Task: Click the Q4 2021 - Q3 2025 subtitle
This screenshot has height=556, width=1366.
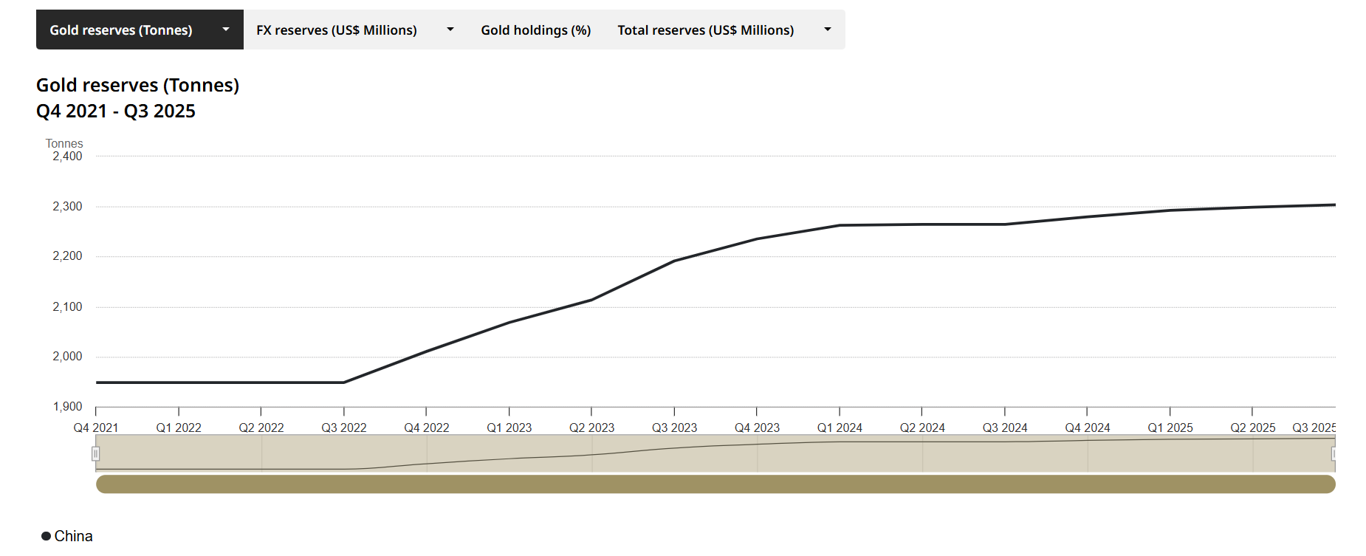Action: tap(116, 111)
